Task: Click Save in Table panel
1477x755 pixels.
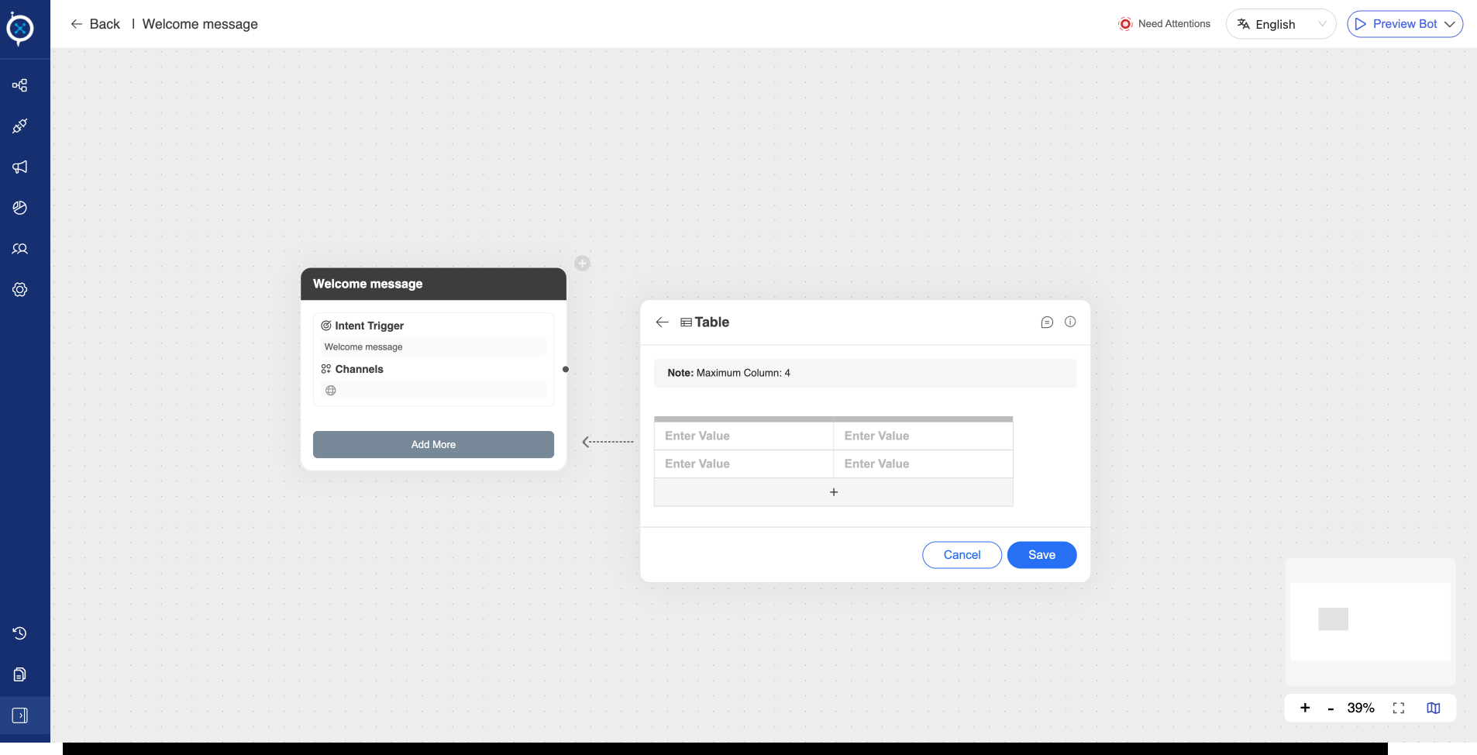Action: coord(1041,555)
